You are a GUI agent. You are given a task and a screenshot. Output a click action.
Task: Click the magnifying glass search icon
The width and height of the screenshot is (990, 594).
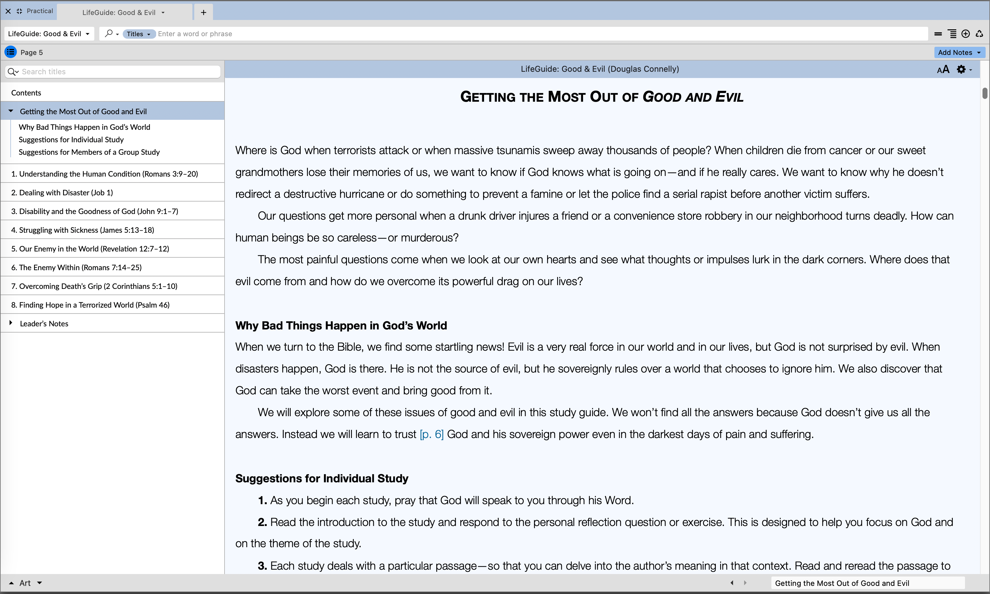(x=109, y=34)
